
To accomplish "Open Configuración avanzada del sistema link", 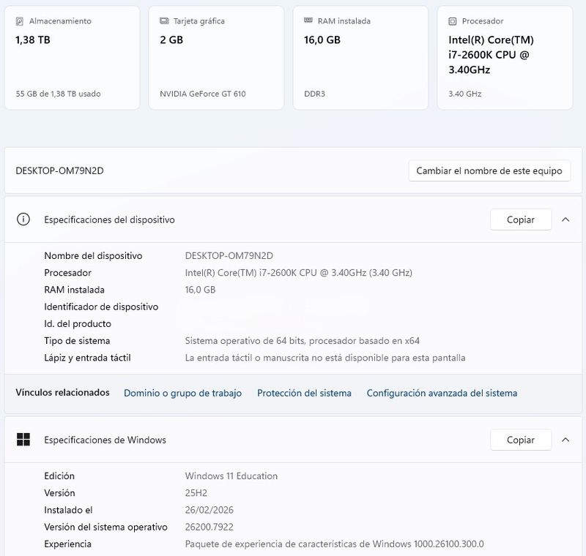I will (x=442, y=393).
